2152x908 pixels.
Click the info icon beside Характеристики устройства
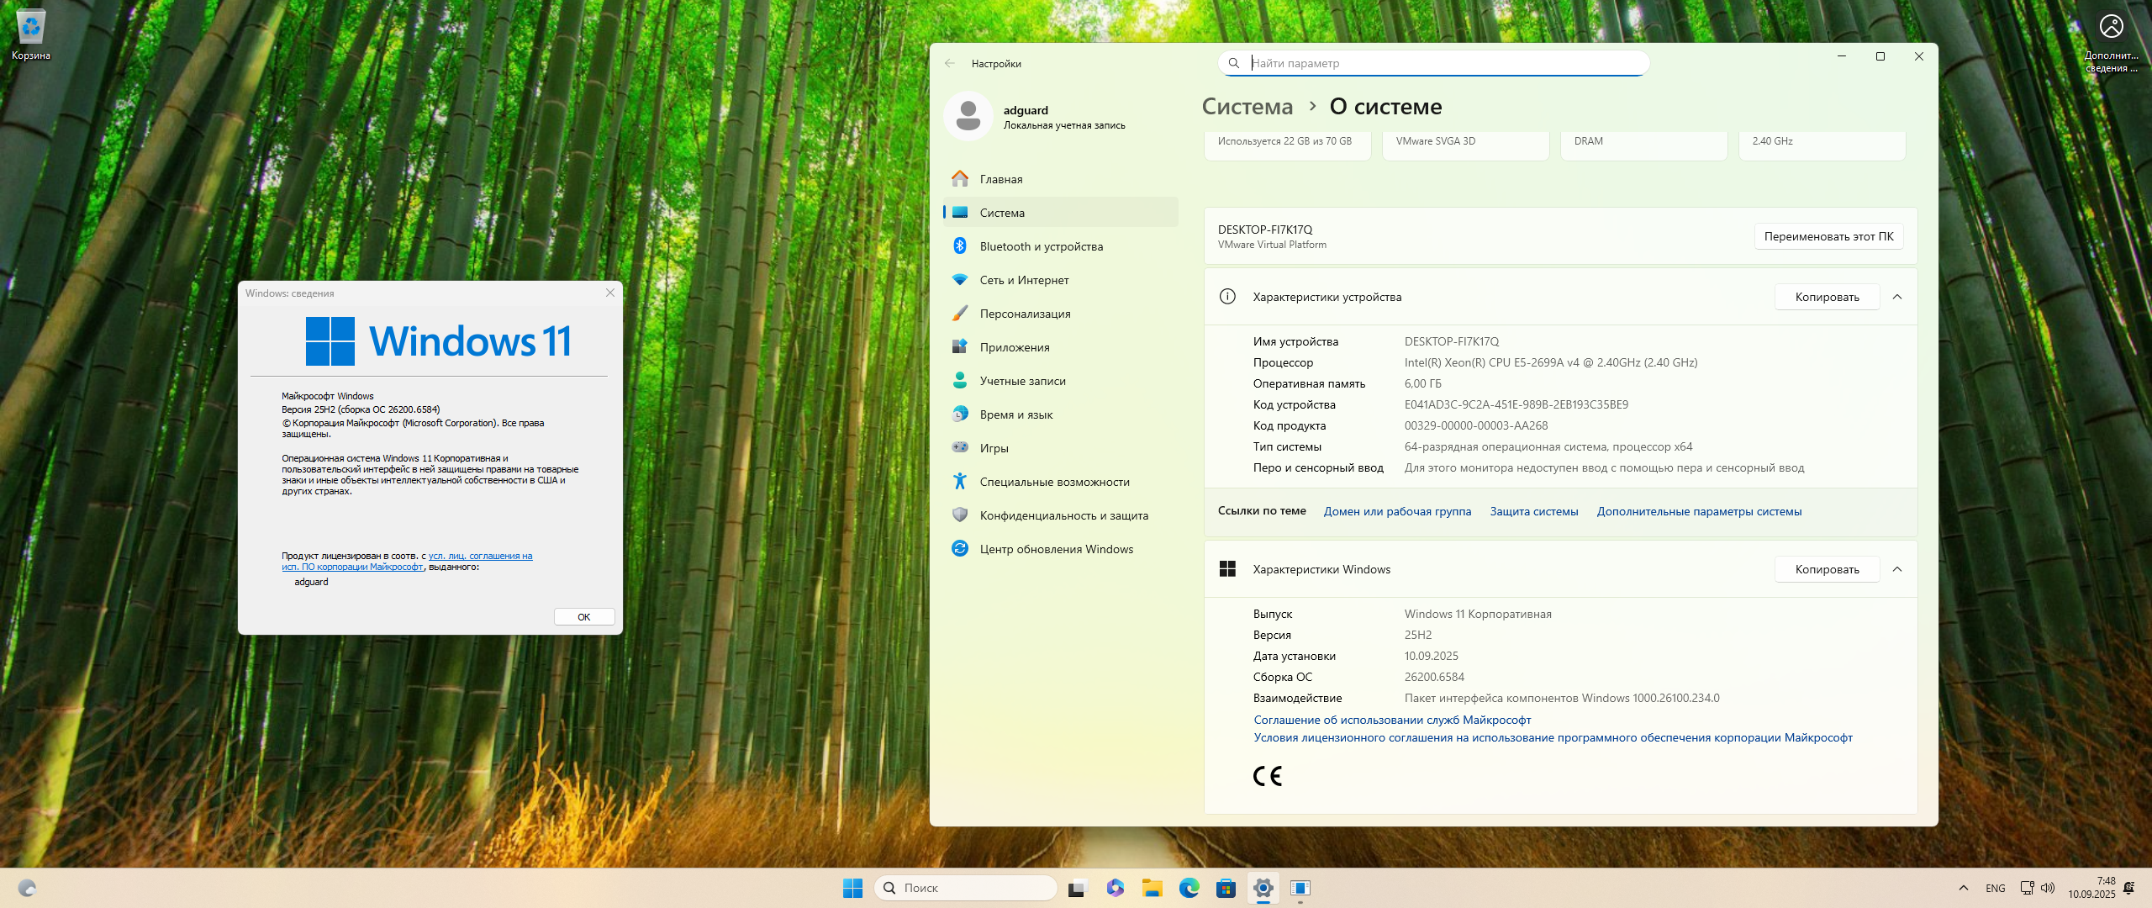click(1227, 297)
